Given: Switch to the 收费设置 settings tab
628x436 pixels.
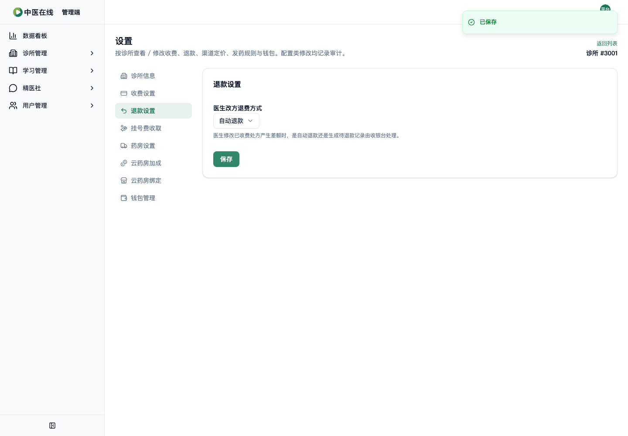Looking at the screenshot, I should click(x=154, y=93).
